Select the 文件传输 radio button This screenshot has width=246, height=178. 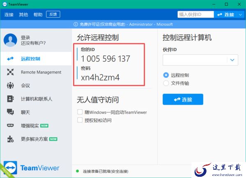[166, 83]
